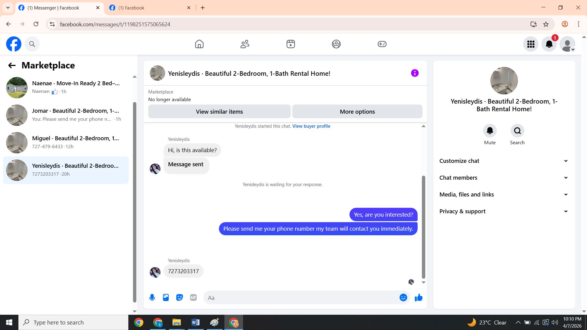This screenshot has height=330, width=587.
Task: Open emoji picker in message box
Action: pyautogui.click(x=403, y=297)
